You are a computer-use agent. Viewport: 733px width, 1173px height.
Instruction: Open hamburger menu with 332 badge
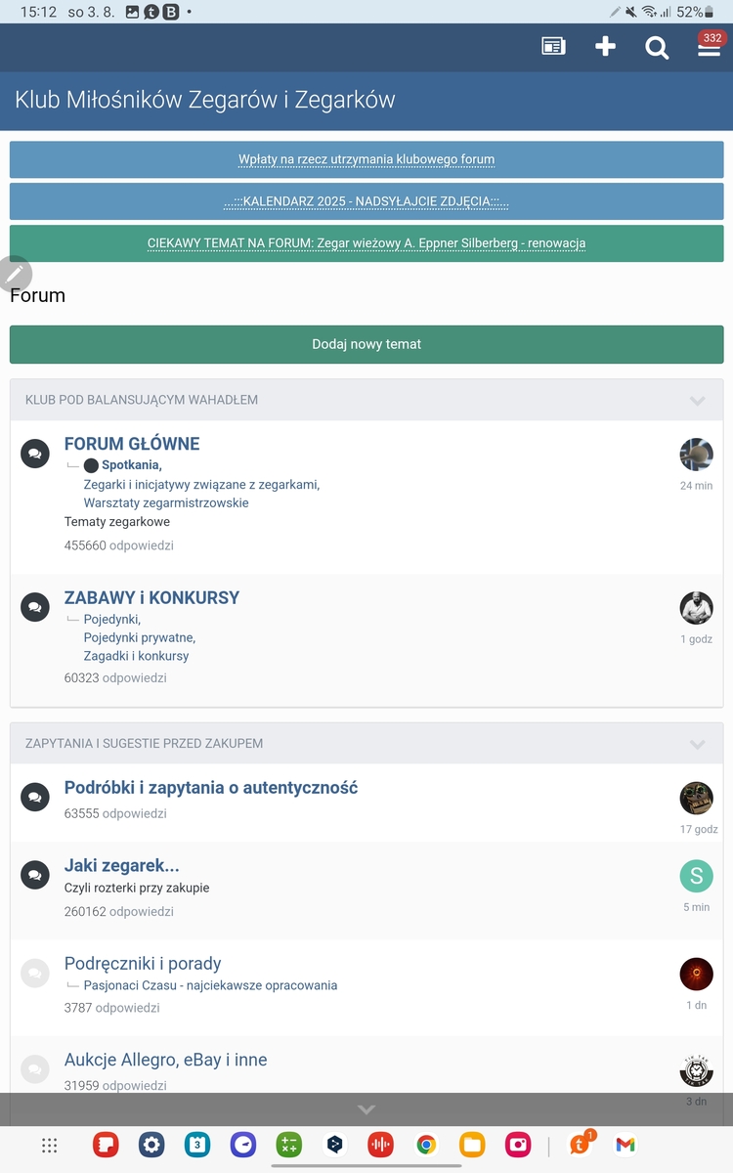pos(709,48)
